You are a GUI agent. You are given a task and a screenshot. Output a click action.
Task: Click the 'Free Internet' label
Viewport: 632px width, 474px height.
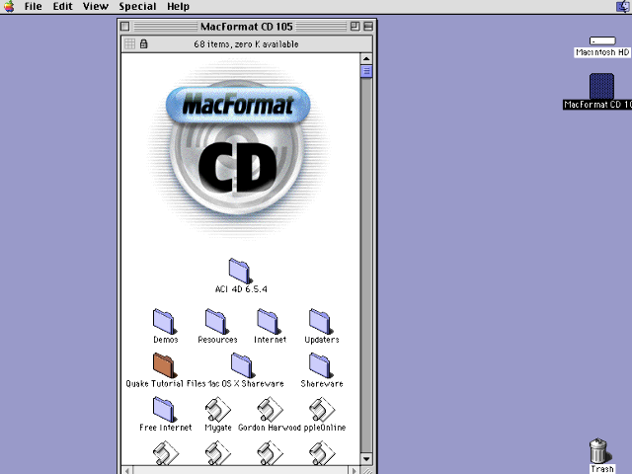[x=165, y=428]
